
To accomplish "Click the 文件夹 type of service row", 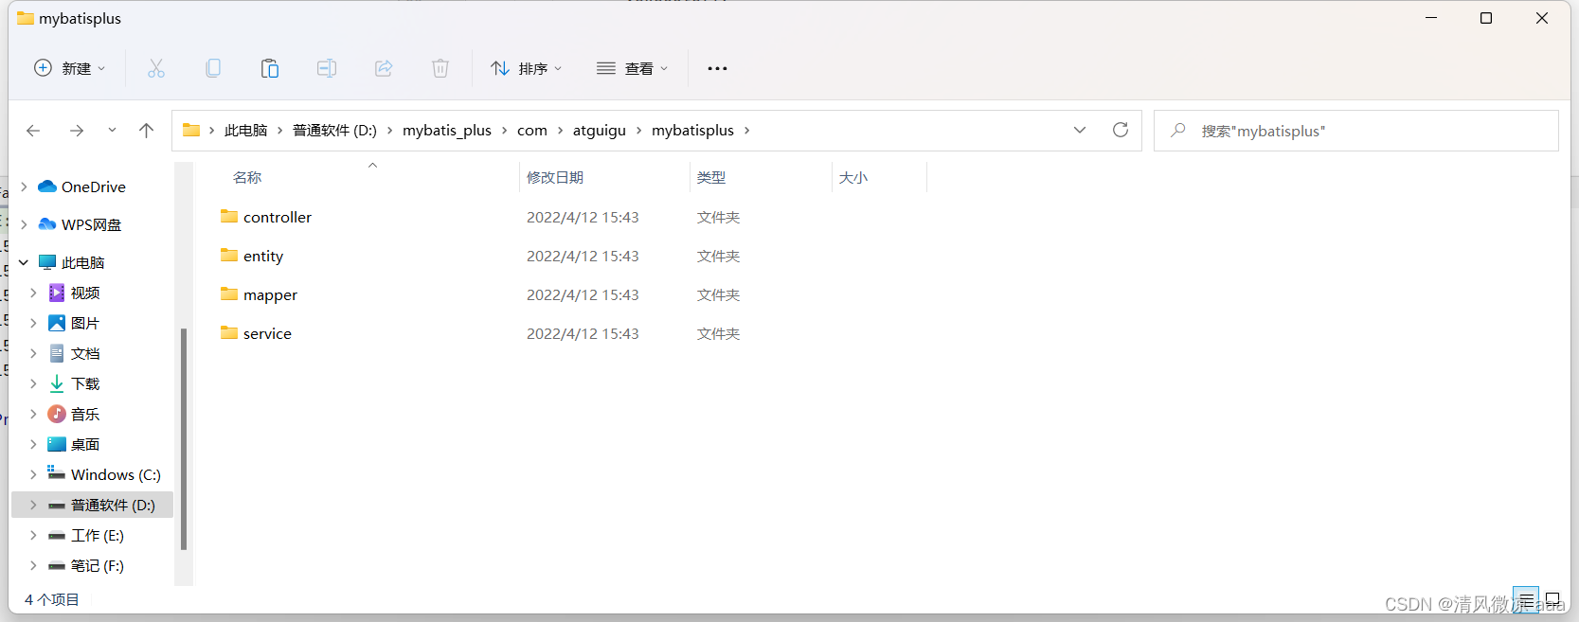I will [718, 333].
